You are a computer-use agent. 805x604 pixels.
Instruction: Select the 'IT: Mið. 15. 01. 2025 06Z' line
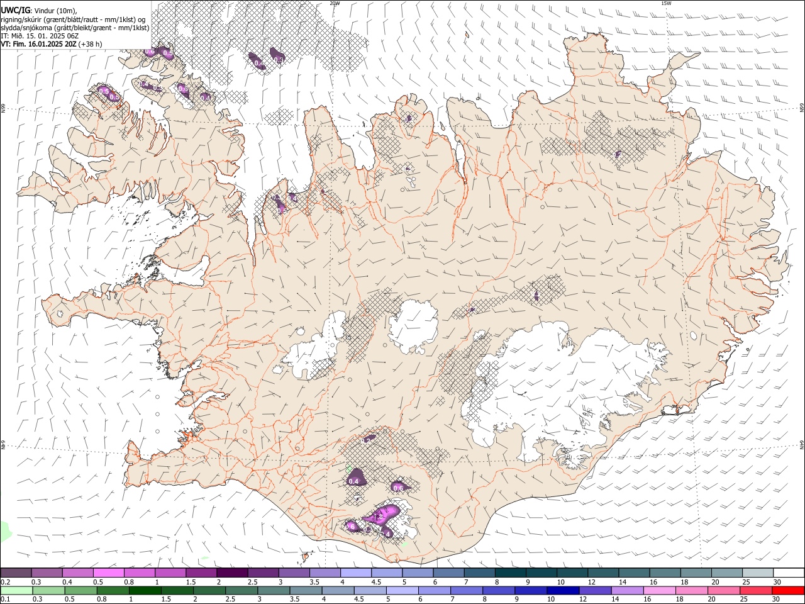click(39, 36)
